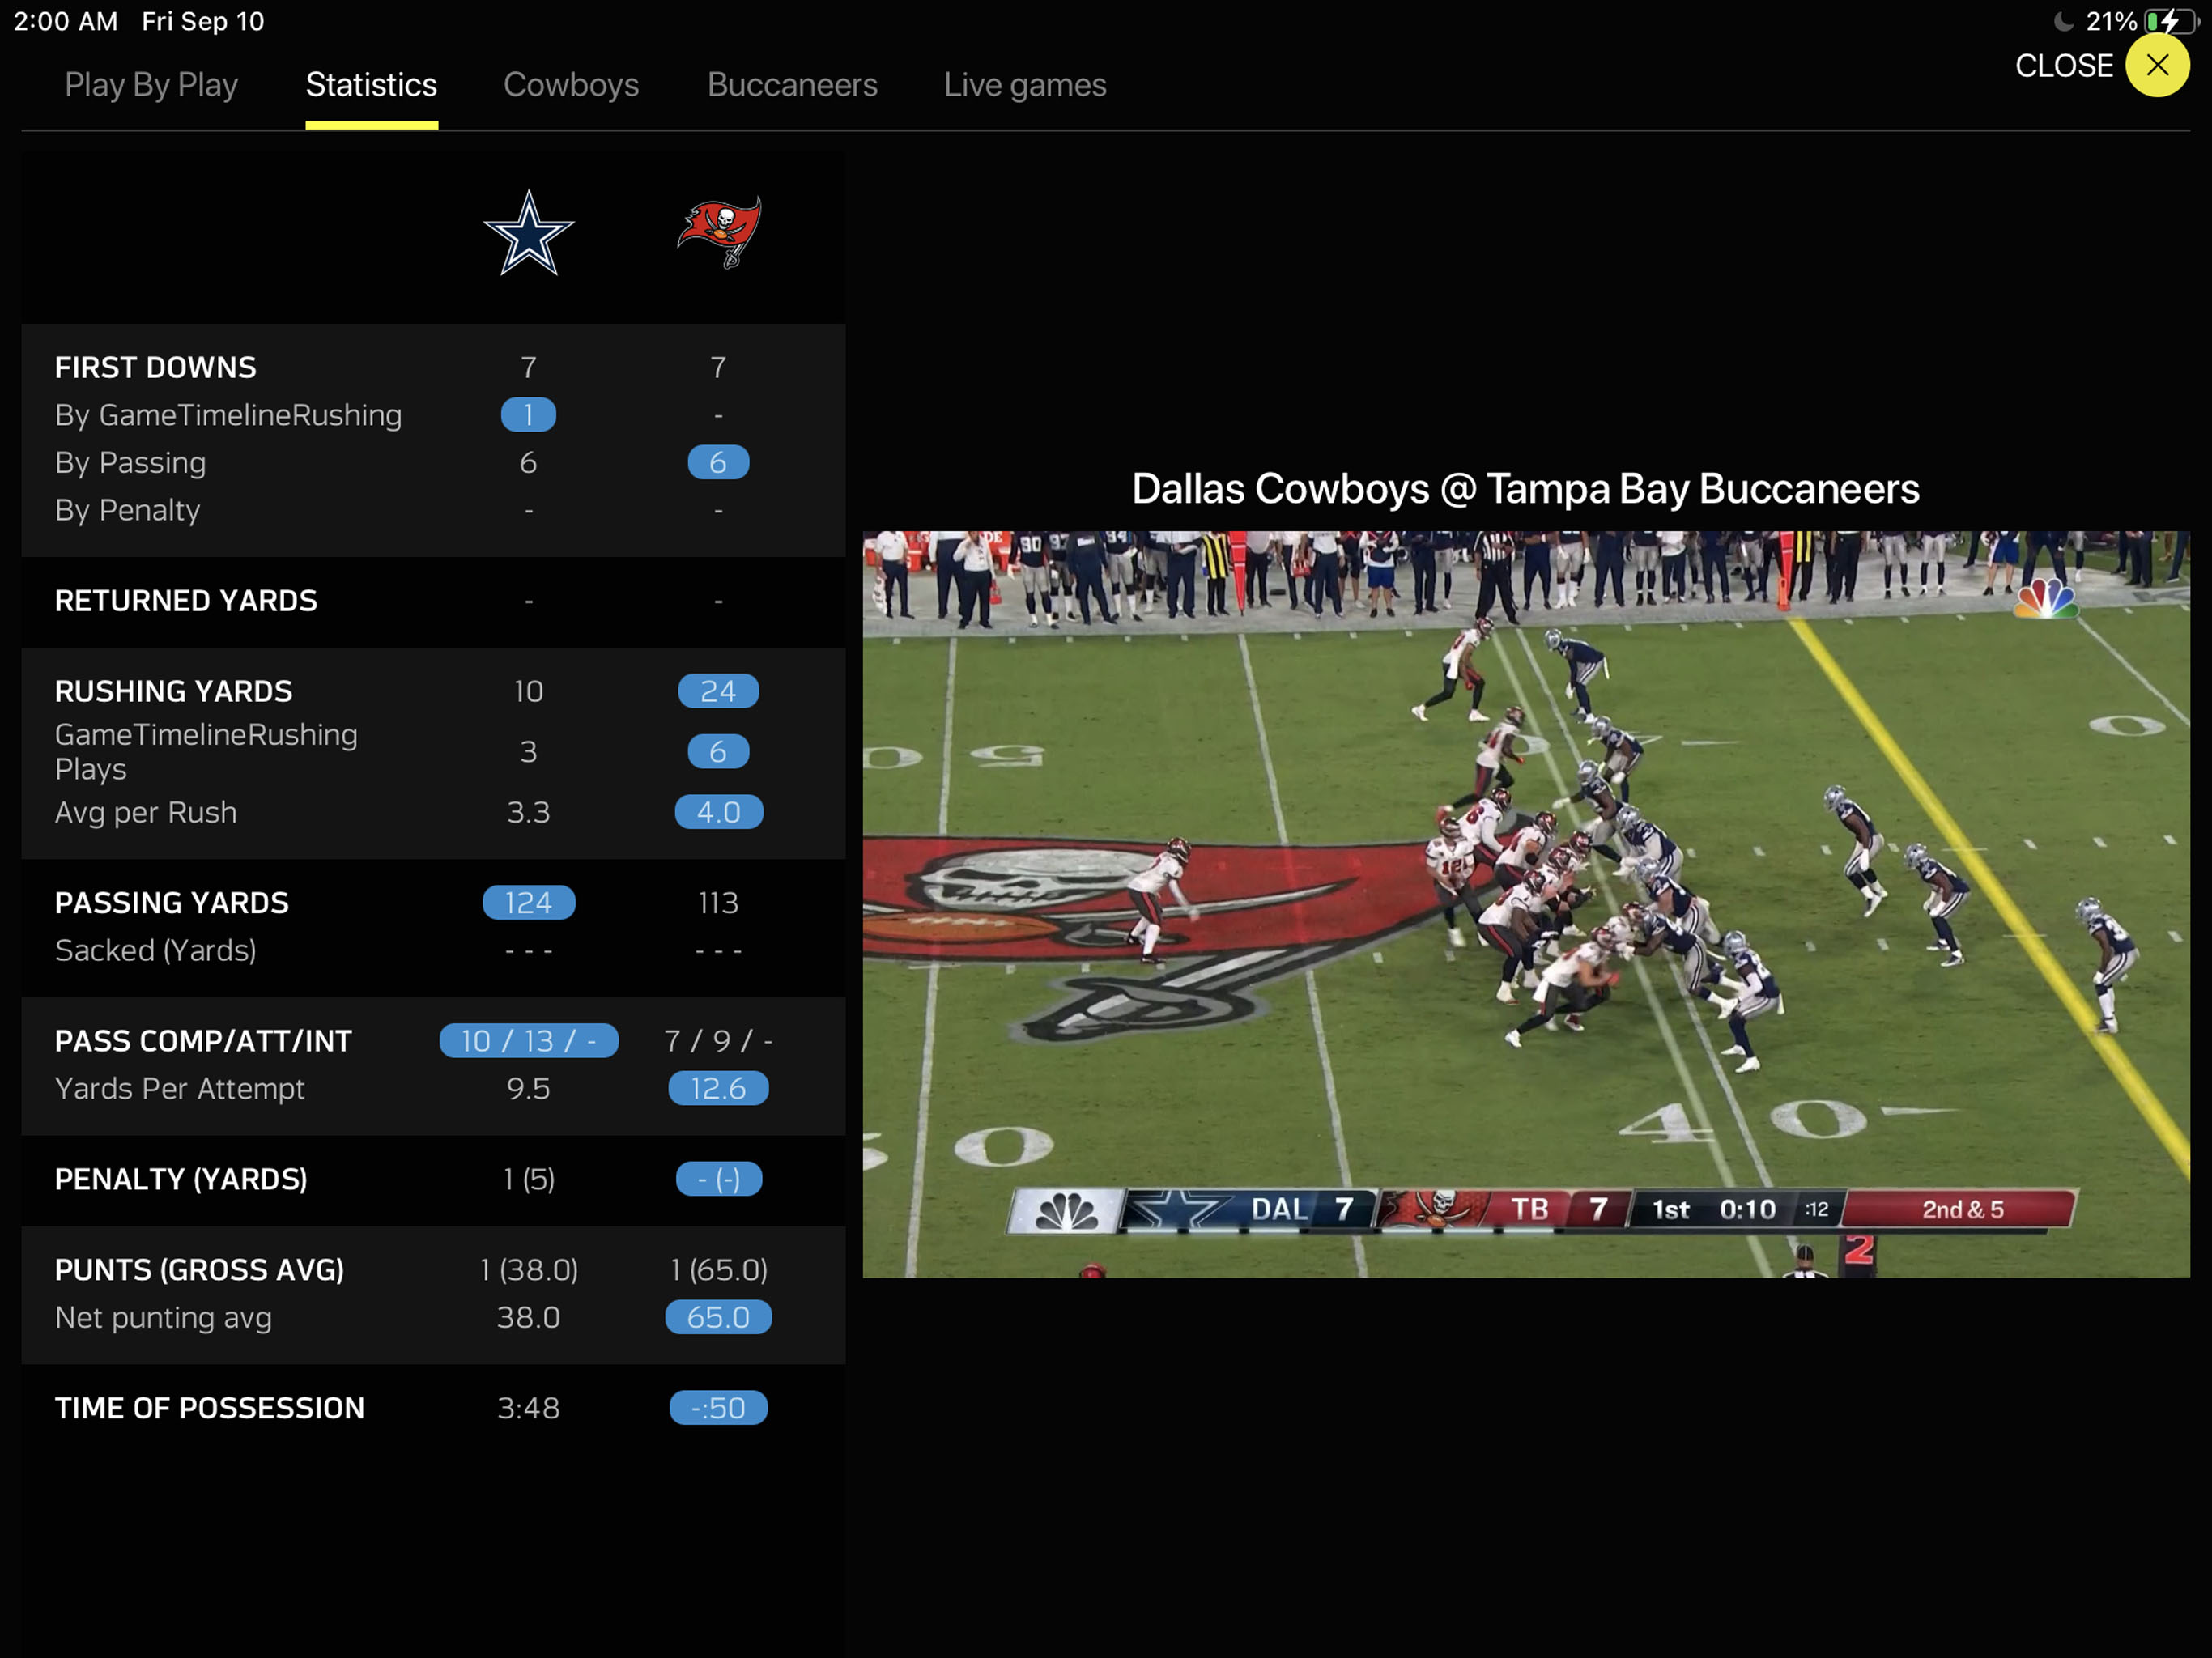Click the PENALTY (YARDS) heading
The width and height of the screenshot is (2212, 1658).
coord(181,1179)
